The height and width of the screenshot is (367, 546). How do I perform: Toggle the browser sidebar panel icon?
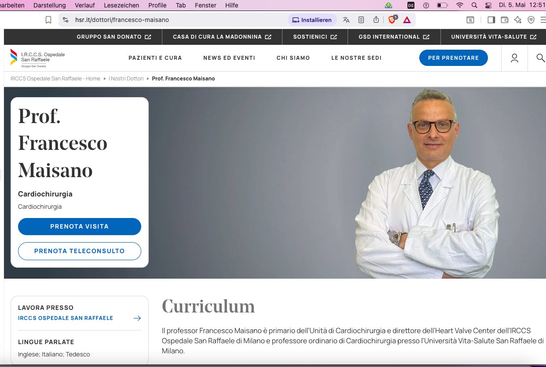click(x=491, y=20)
